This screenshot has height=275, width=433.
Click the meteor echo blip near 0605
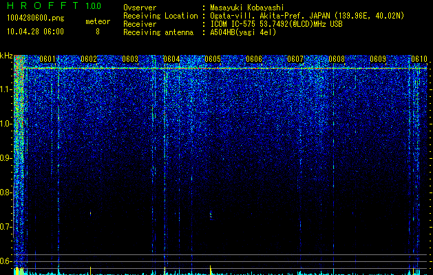[211, 215]
